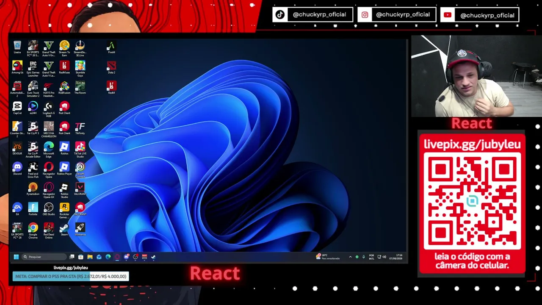This screenshot has height=305, width=542.
Task: Launch Google Chrome desktop shortcut
Action: coord(33,232)
